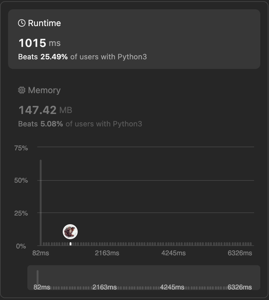Click the Memory chip icon

[22, 90]
